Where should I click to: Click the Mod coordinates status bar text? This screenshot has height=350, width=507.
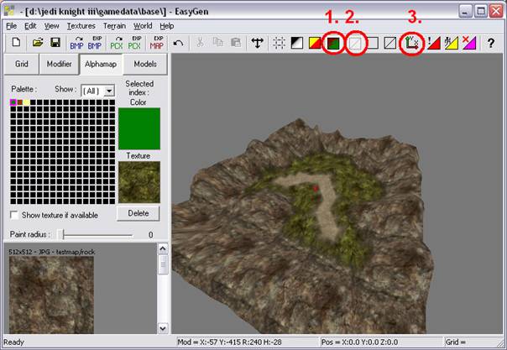(x=229, y=342)
